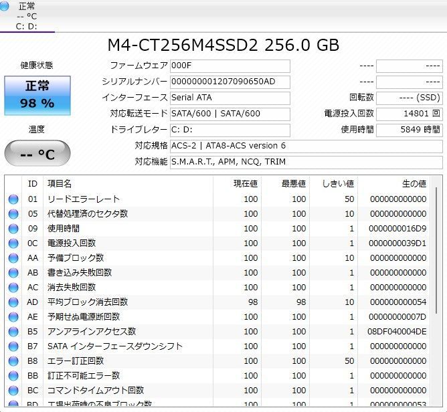Click status icon for row AA 予備ブロック数
The height and width of the screenshot is (412, 447).
point(13,258)
